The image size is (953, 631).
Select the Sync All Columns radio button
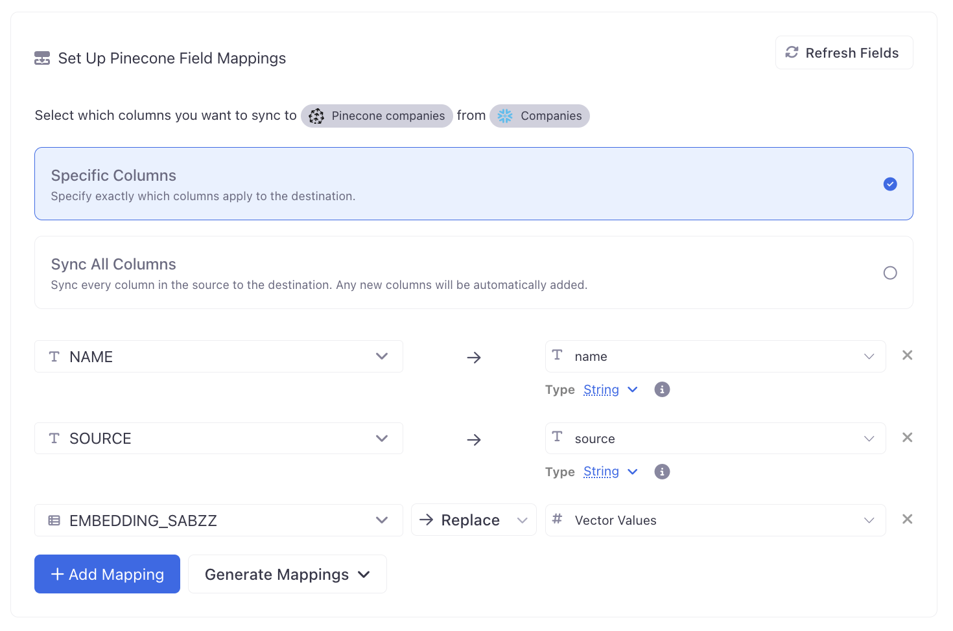click(x=890, y=273)
